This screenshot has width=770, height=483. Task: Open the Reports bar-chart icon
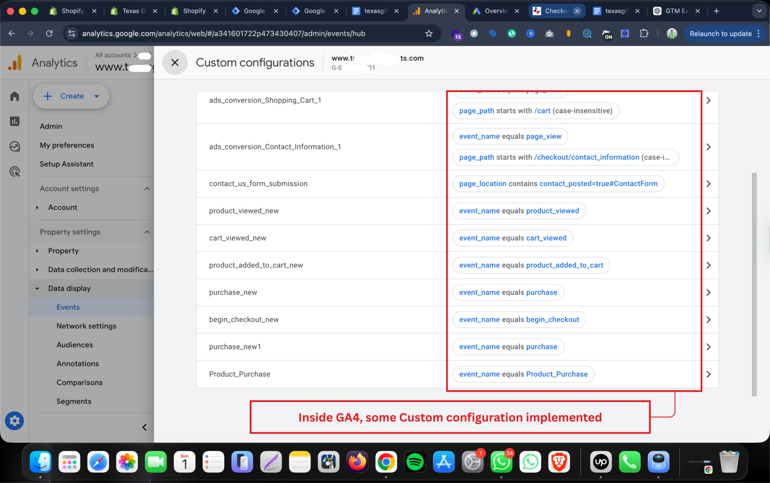point(15,121)
